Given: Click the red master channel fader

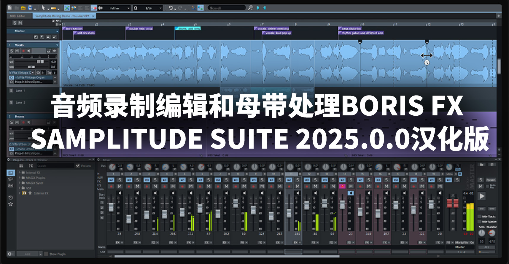Looking at the screenshot, I should (453, 203).
